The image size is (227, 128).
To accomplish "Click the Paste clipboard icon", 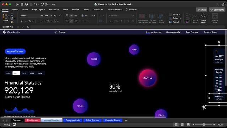I will coord(5,16).
